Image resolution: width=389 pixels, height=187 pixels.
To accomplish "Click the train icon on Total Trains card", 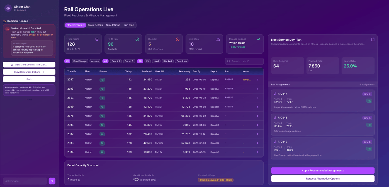I will click(97, 39).
